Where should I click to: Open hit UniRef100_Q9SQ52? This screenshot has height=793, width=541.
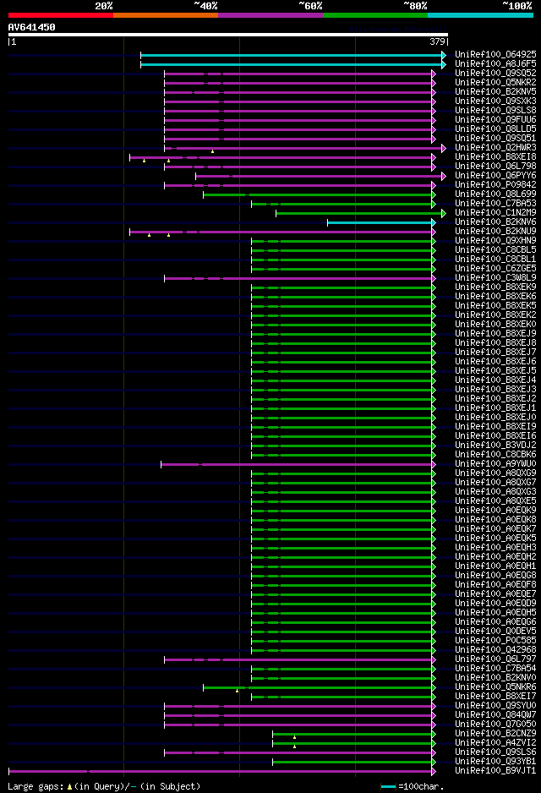[495, 73]
